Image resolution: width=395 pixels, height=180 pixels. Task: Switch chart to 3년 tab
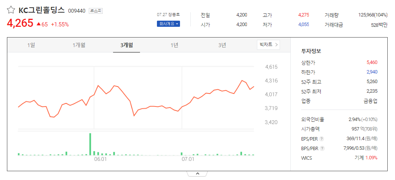222,45
